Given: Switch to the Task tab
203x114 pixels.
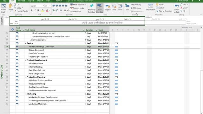Looking at the screenshot, I should [12, 1].
